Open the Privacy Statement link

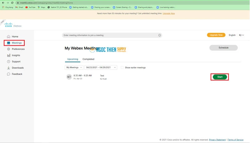tap(217, 140)
